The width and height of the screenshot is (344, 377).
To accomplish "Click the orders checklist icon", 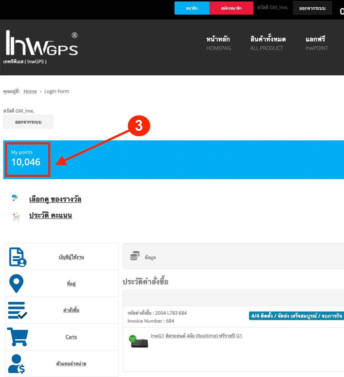I will 18,310.
